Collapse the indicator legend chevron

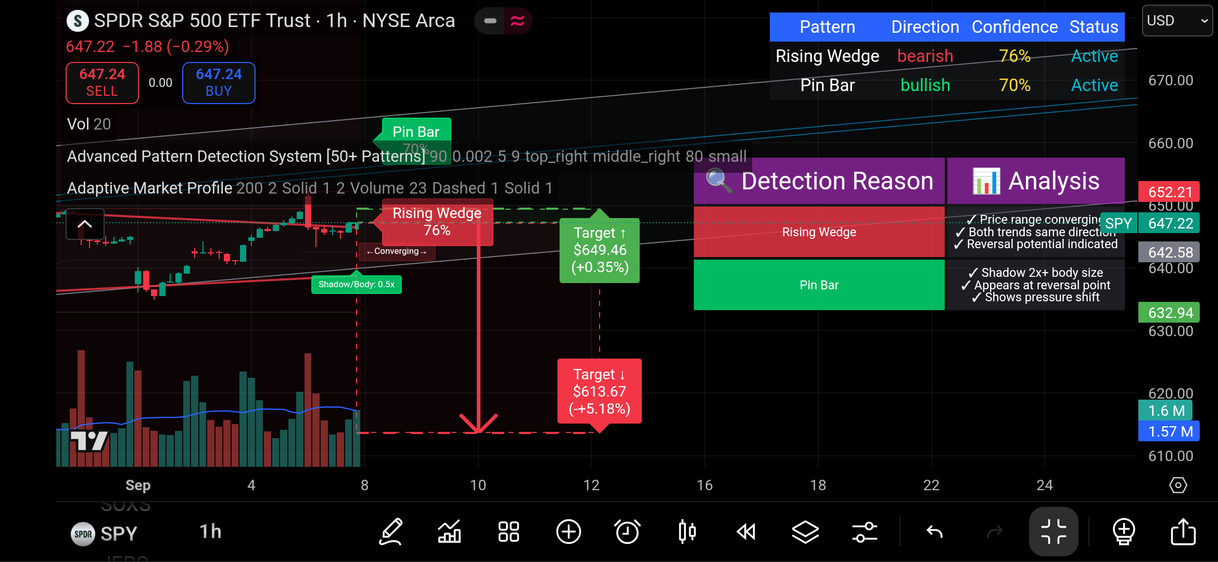pyautogui.click(x=85, y=224)
